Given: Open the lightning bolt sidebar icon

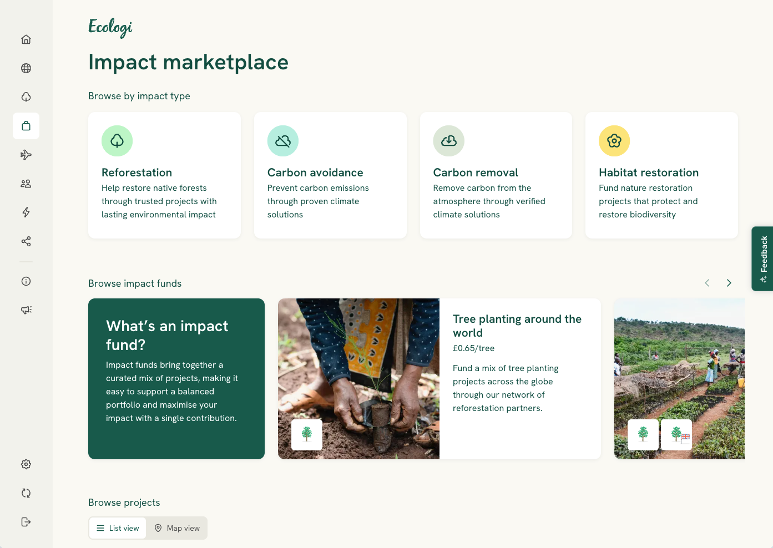Looking at the screenshot, I should 26,212.
